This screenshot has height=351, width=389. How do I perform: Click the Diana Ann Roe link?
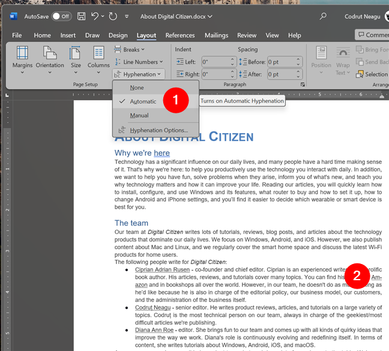tap(154, 330)
